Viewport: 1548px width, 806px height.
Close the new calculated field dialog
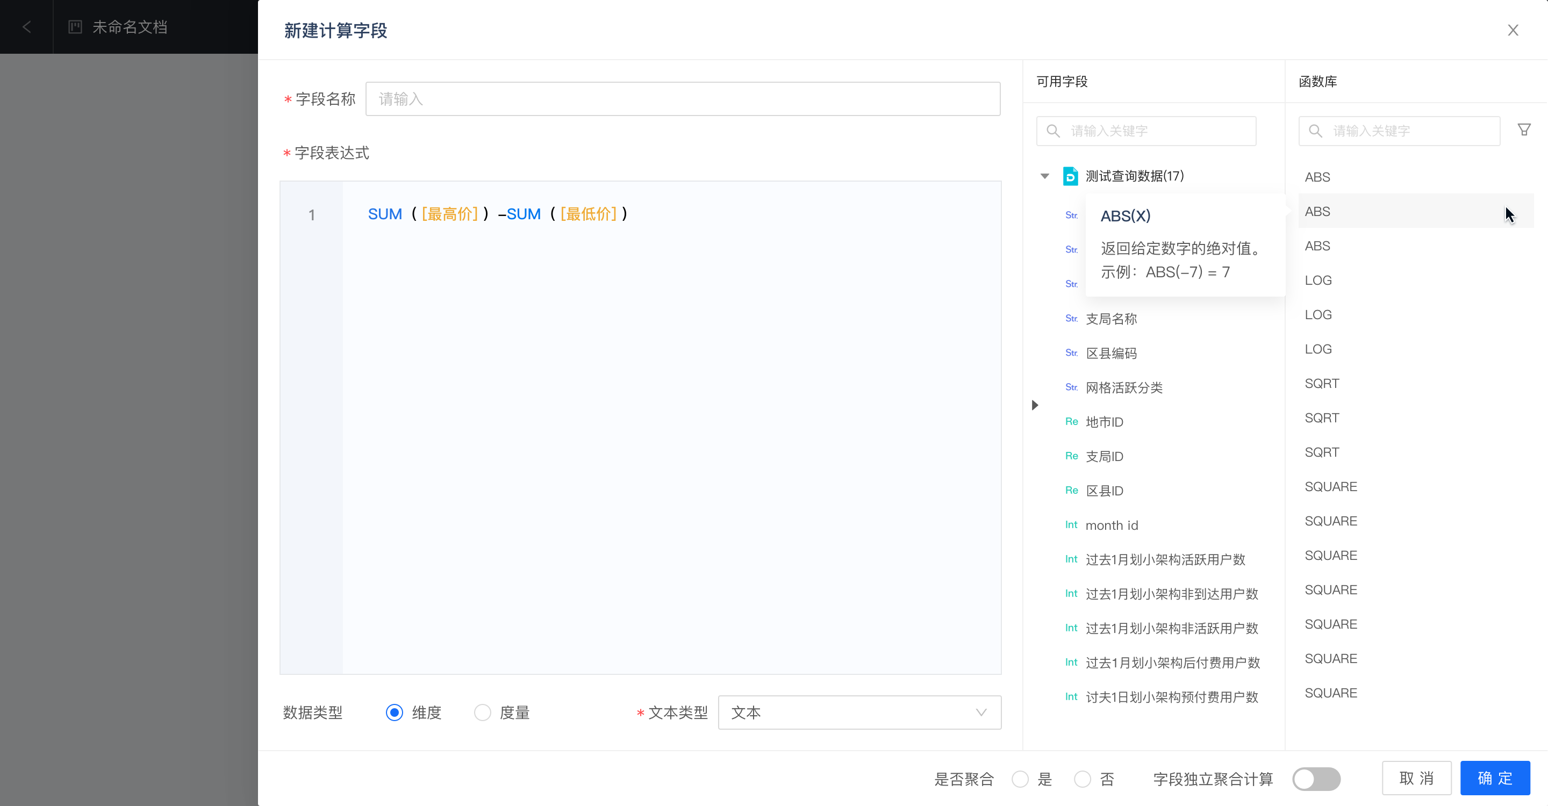(x=1513, y=30)
